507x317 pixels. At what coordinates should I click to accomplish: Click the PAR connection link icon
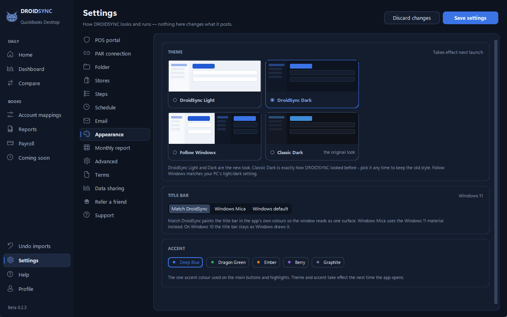87,53
